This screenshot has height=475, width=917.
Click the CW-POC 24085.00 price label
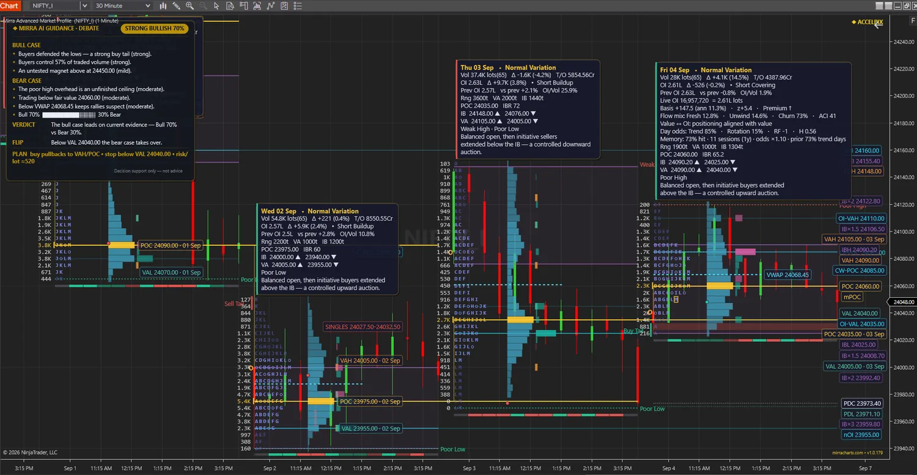[x=860, y=270]
